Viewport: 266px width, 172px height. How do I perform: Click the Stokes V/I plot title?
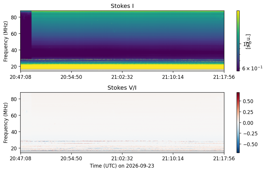122,88
